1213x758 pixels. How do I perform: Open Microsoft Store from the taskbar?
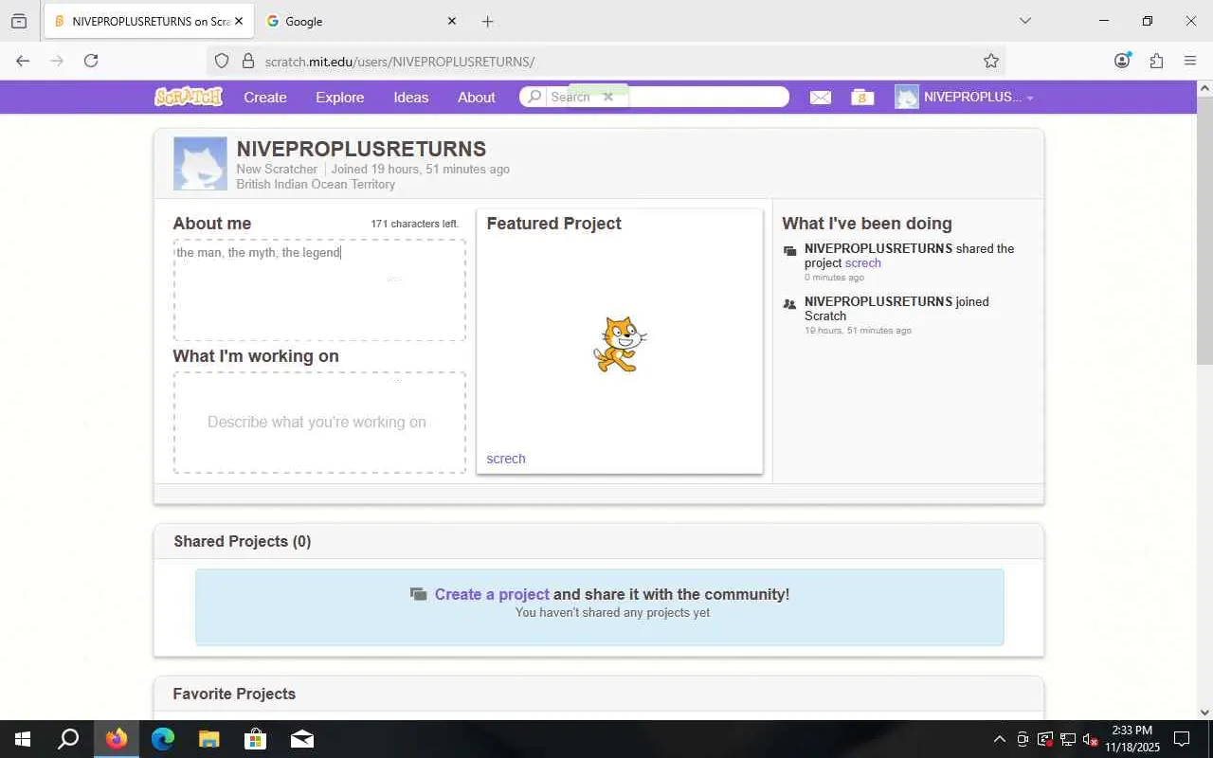coord(256,739)
